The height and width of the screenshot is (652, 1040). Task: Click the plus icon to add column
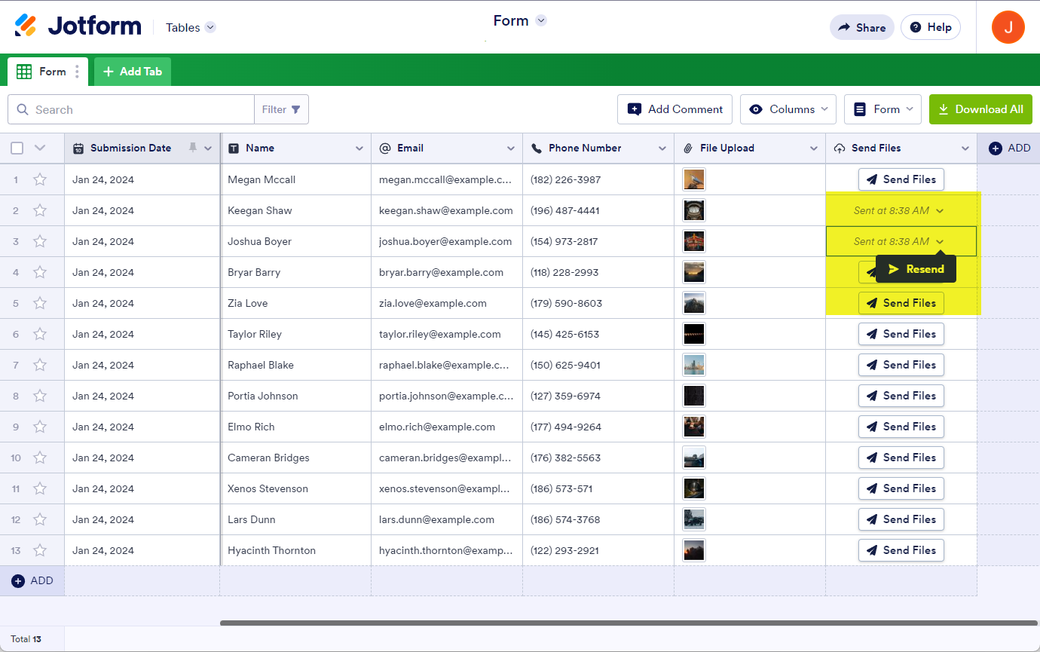click(995, 148)
